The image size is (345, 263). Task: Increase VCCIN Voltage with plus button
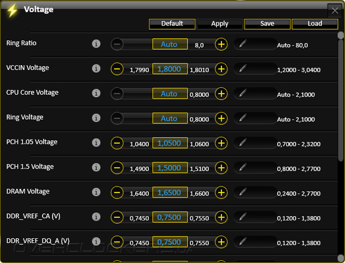coord(221,69)
